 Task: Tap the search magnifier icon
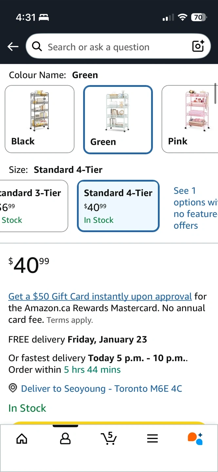point(37,47)
